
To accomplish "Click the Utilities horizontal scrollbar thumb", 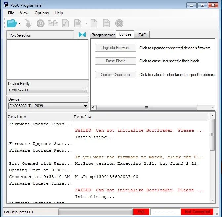I will 147,107.
